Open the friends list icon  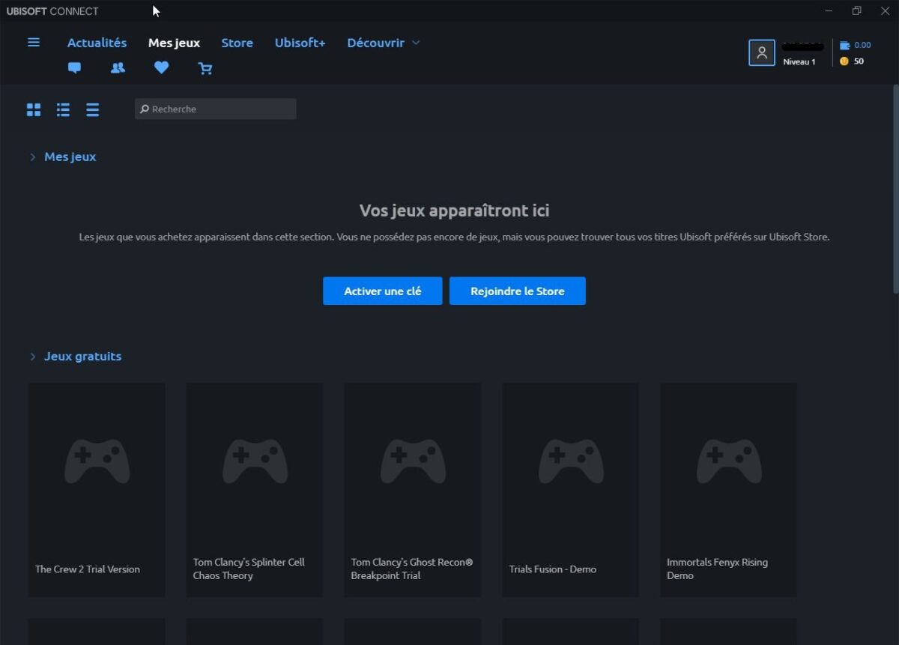point(118,67)
